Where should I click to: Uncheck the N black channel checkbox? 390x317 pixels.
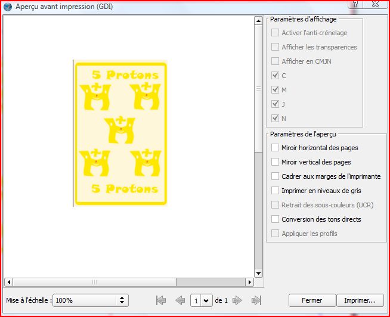coord(275,118)
